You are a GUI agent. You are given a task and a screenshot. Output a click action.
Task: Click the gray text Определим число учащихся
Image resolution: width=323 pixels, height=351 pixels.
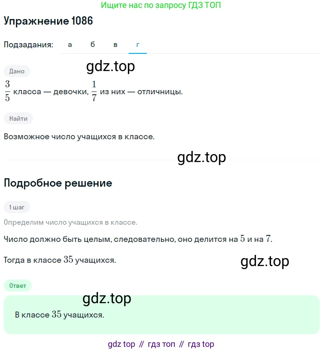pos(70,222)
